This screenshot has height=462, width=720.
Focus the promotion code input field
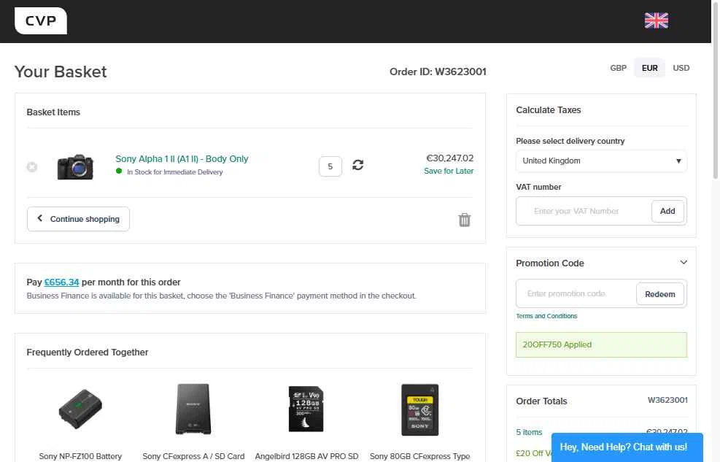[x=576, y=293]
